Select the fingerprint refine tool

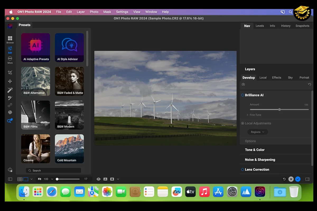[10, 113]
